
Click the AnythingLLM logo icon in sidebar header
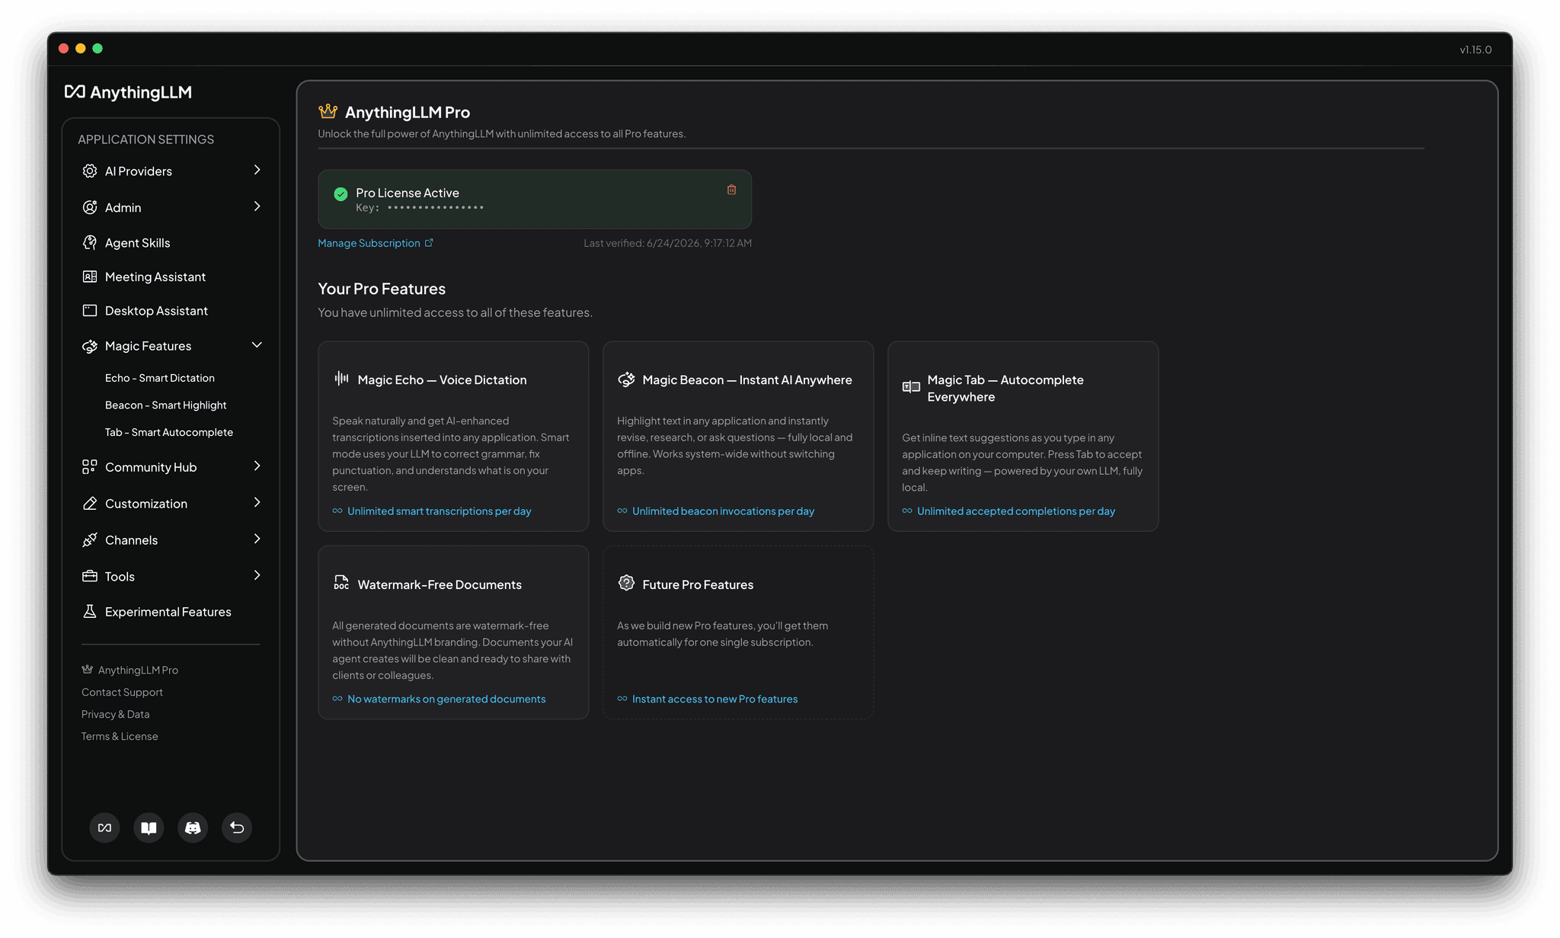click(75, 91)
